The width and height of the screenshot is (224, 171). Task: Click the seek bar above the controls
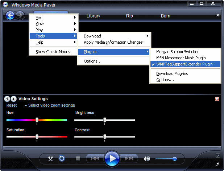tap(112, 148)
